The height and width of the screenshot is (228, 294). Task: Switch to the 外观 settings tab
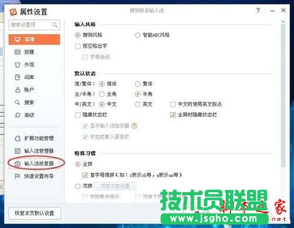pos(34,65)
